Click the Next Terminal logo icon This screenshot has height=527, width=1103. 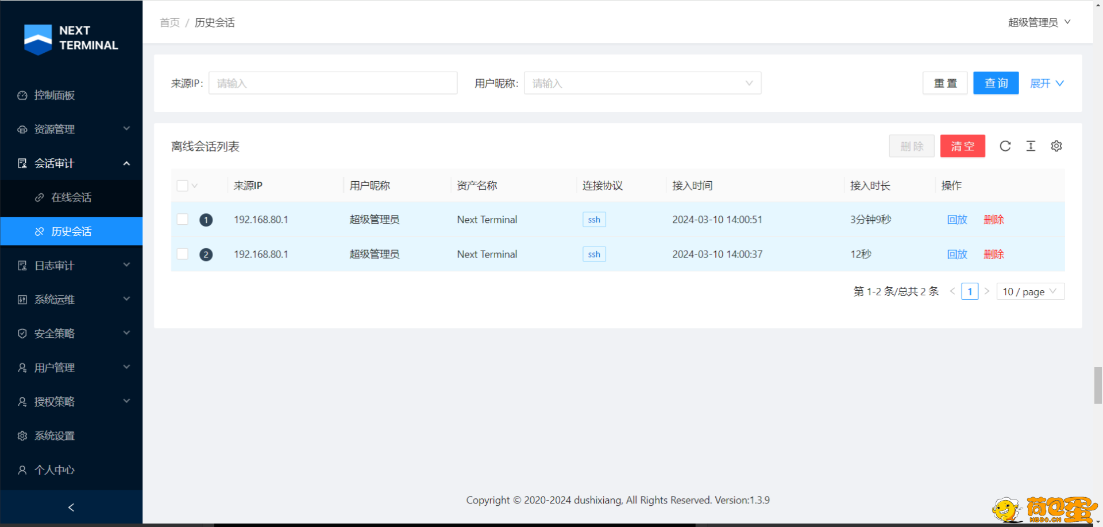point(38,39)
